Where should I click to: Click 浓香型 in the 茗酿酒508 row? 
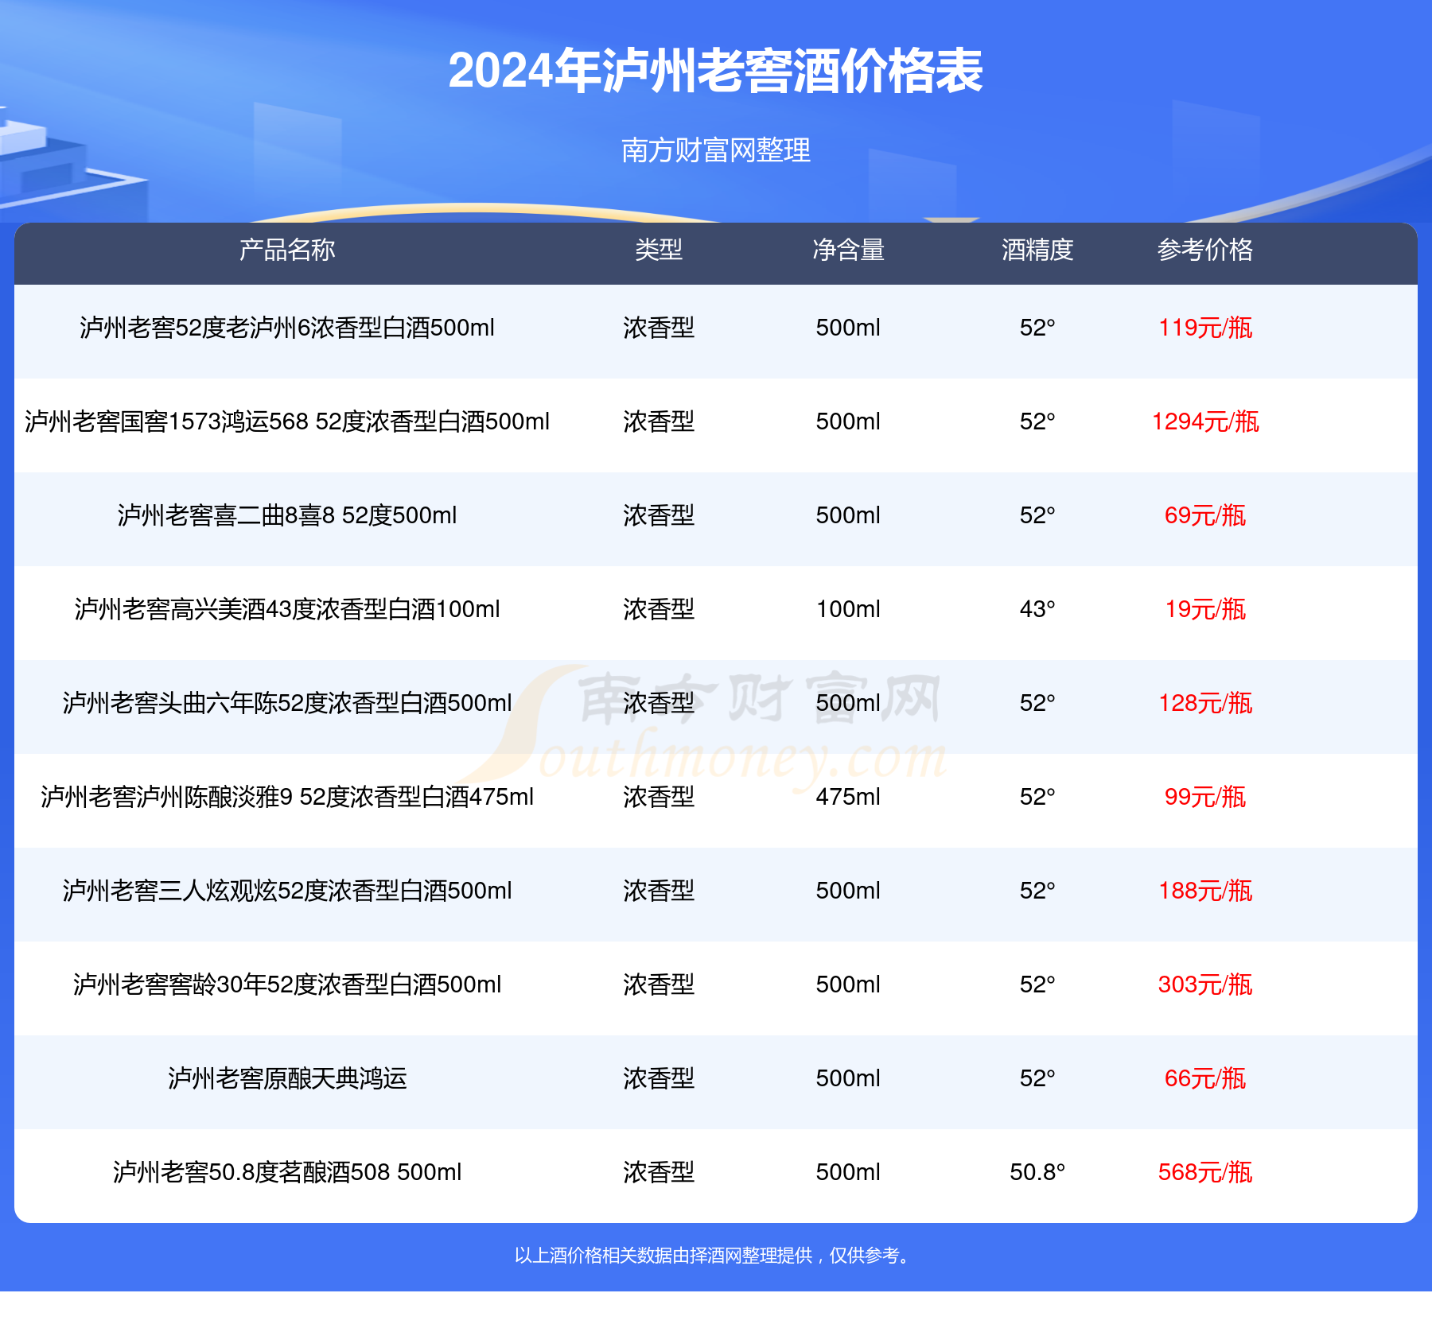coord(659,1172)
